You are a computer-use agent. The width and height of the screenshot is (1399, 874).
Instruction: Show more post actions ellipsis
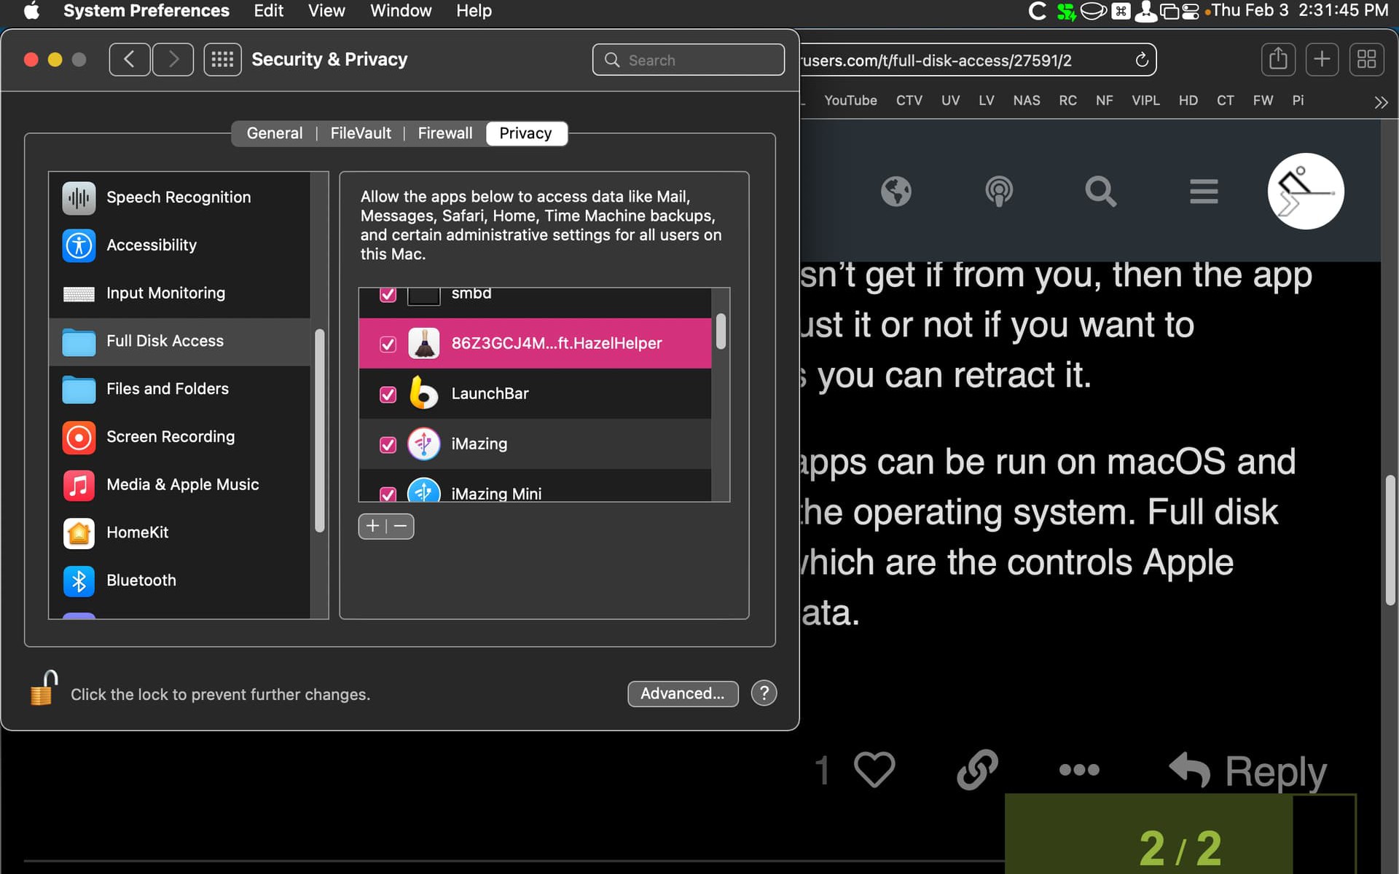tap(1079, 770)
